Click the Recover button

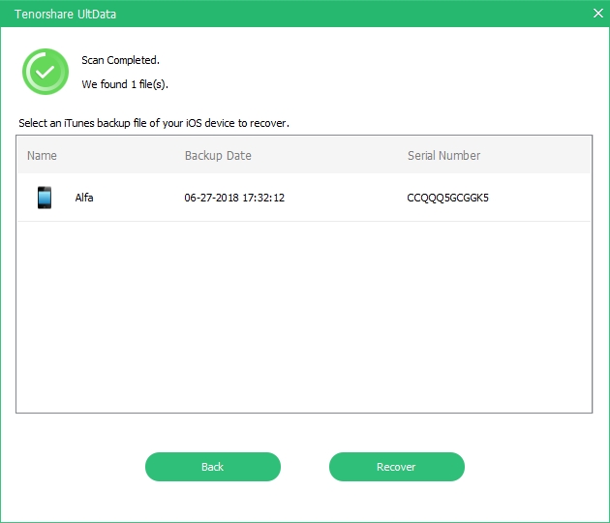(396, 467)
